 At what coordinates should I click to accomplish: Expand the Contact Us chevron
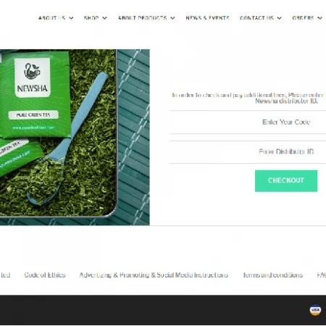pyautogui.click(x=280, y=18)
